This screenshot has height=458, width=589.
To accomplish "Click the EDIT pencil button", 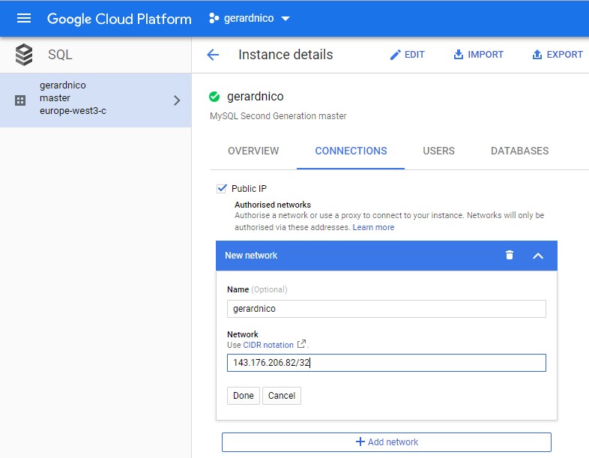I will [407, 55].
